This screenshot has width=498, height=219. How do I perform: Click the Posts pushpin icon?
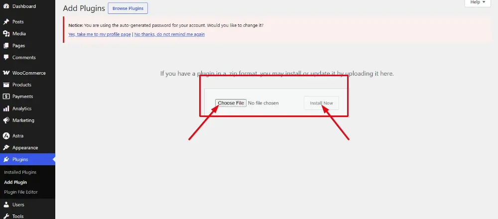pyautogui.click(x=6, y=22)
